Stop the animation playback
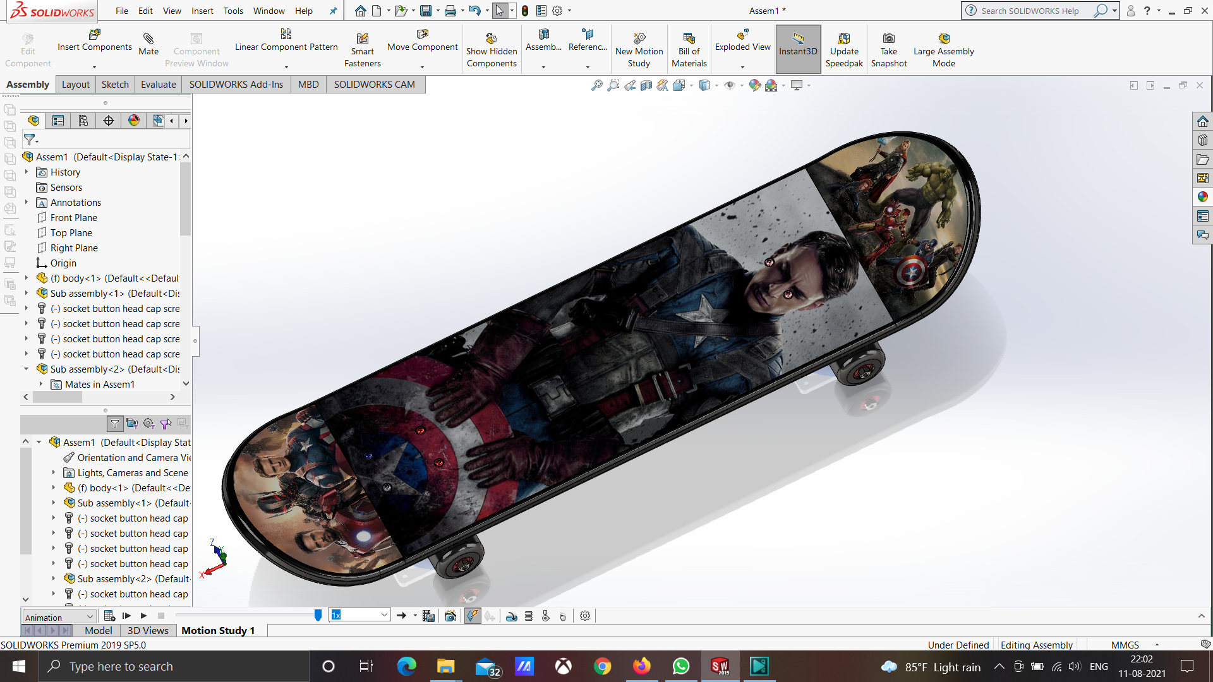Viewport: 1213px width, 682px height. pyautogui.click(x=161, y=616)
